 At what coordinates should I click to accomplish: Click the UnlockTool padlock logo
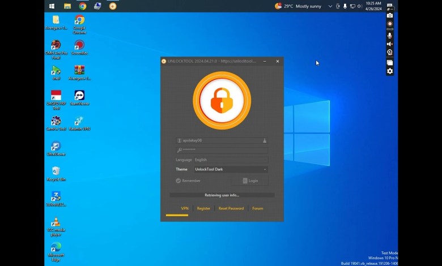(222, 101)
